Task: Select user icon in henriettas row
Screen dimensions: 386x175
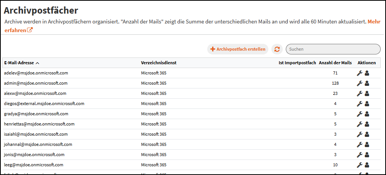Action: [367, 124]
